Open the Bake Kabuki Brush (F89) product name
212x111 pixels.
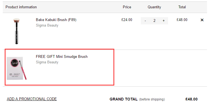(x=56, y=20)
